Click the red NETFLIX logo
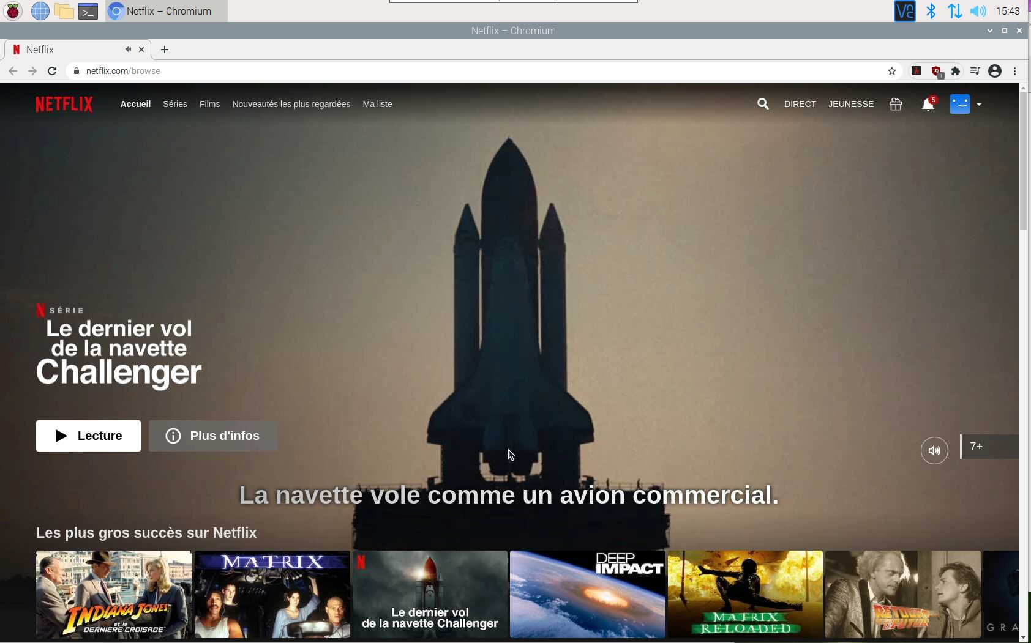1031x643 pixels. [64, 104]
